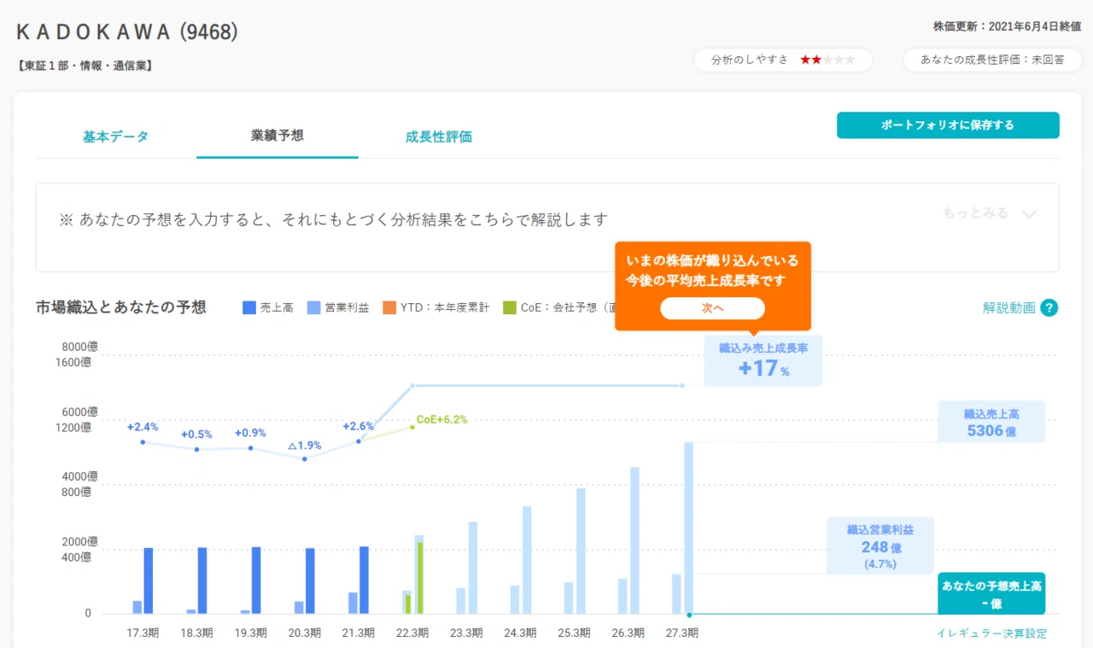Viewport: 1093px width, 648px height.
Task: Click the あなたの予想を入力すると explanation text
Action: click(x=334, y=220)
